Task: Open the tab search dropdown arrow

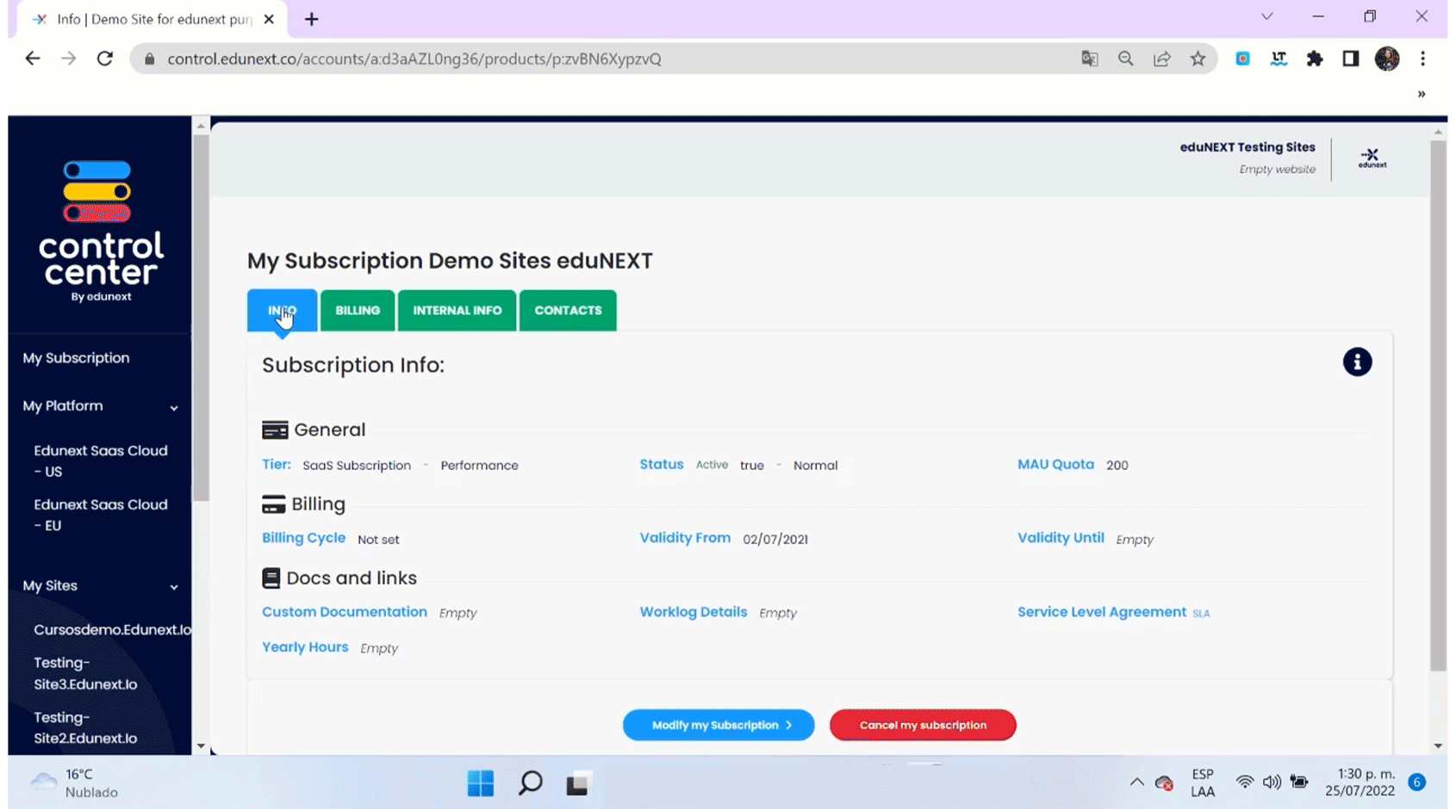Action: point(1267,16)
